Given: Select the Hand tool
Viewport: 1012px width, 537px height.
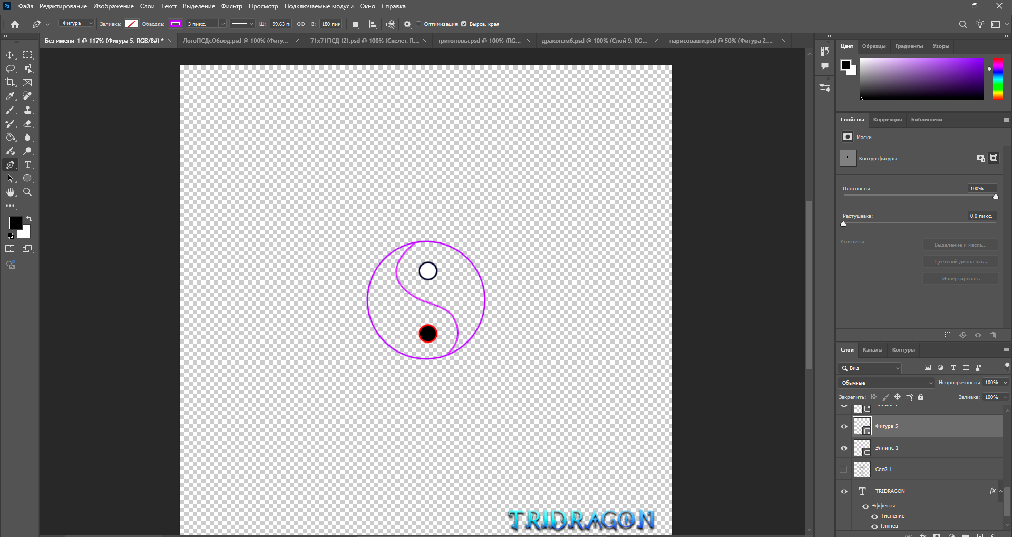Looking at the screenshot, I should [x=10, y=192].
